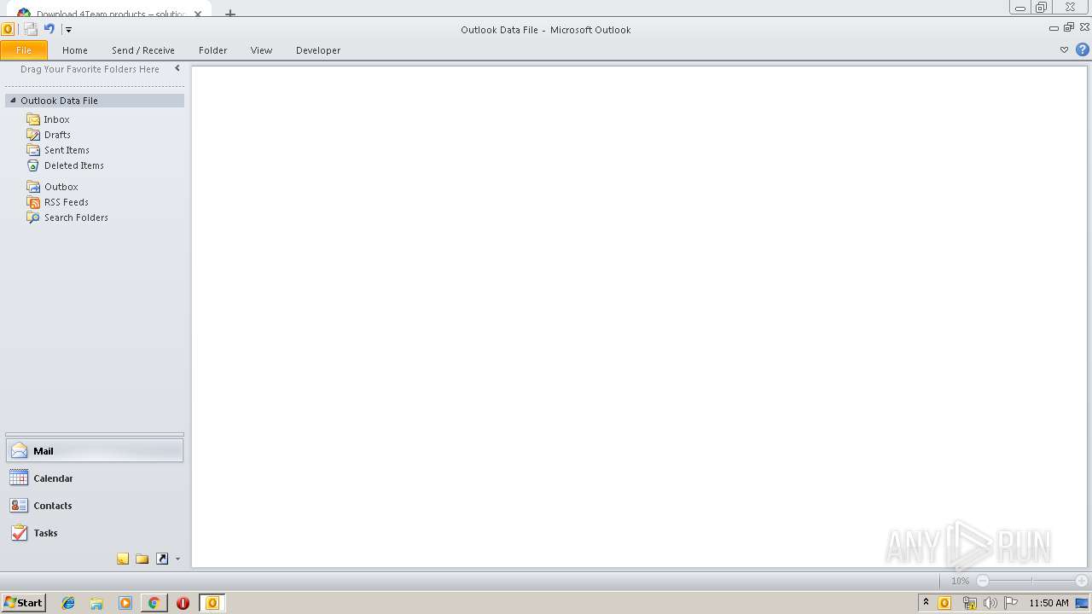Screen dimensions: 1092x614
Task: Click Outlook icon in system tray
Action: tap(945, 603)
